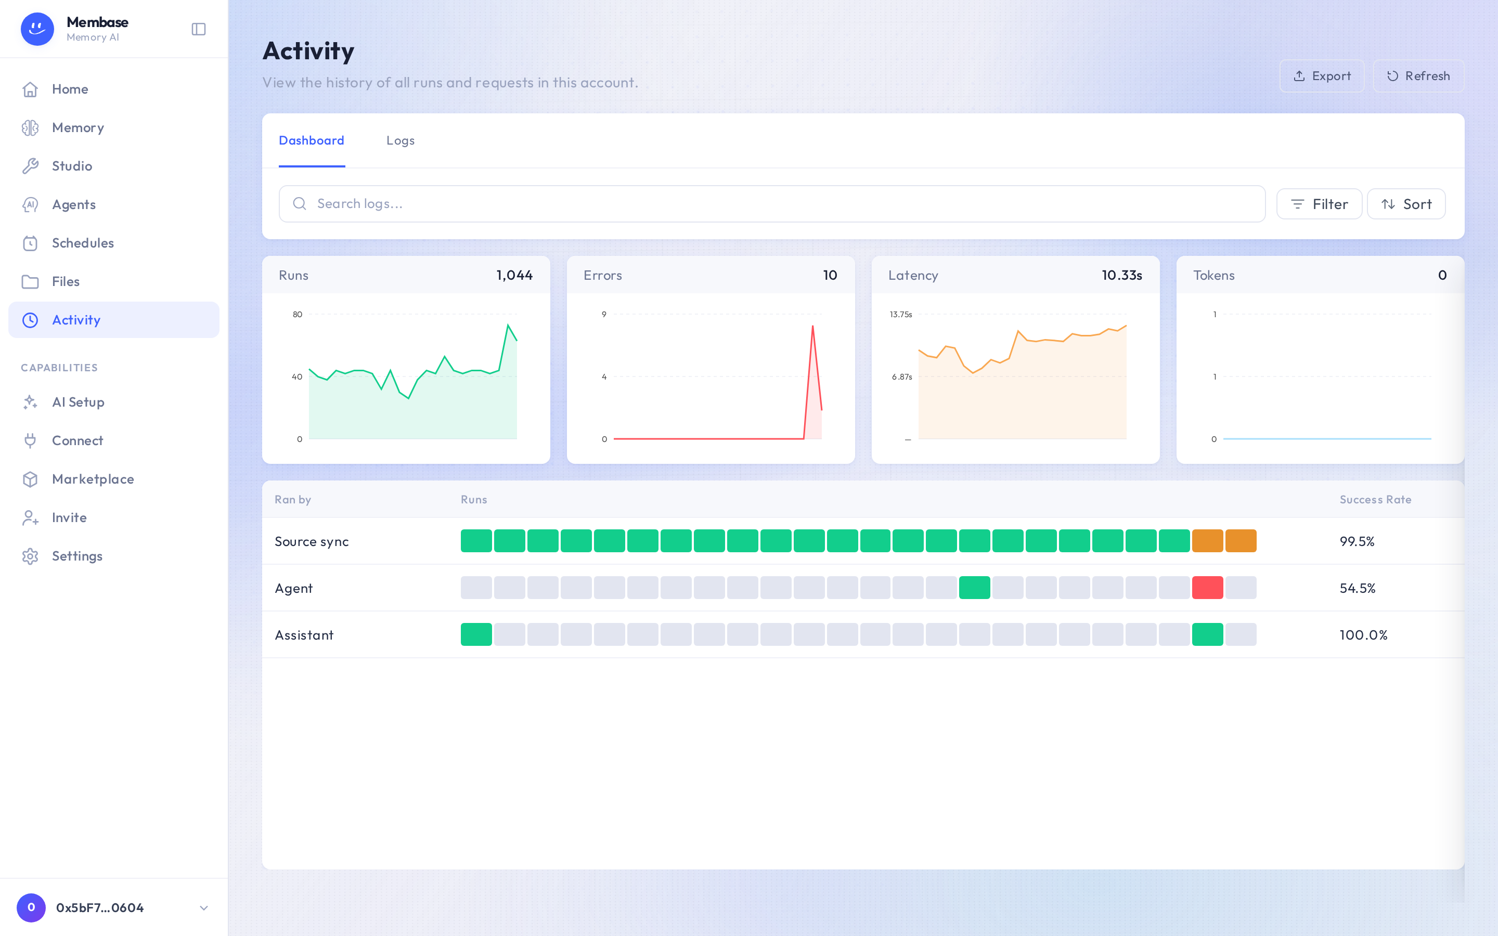Open AI Setup sparkle icon
Image resolution: width=1498 pixels, height=936 pixels.
pyautogui.click(x=30, y=402)
